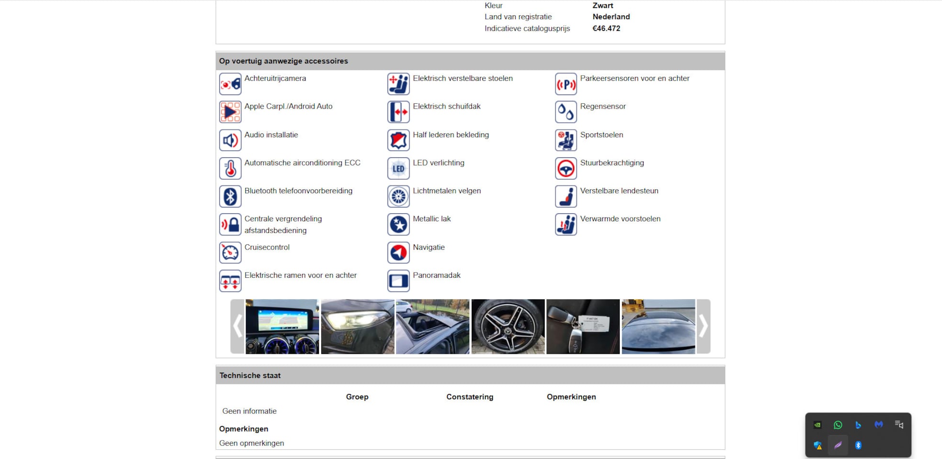The height and width of the screenshot is (459, 942).
Task: Click the Panoramadak icon
Action: click(398, 281)
